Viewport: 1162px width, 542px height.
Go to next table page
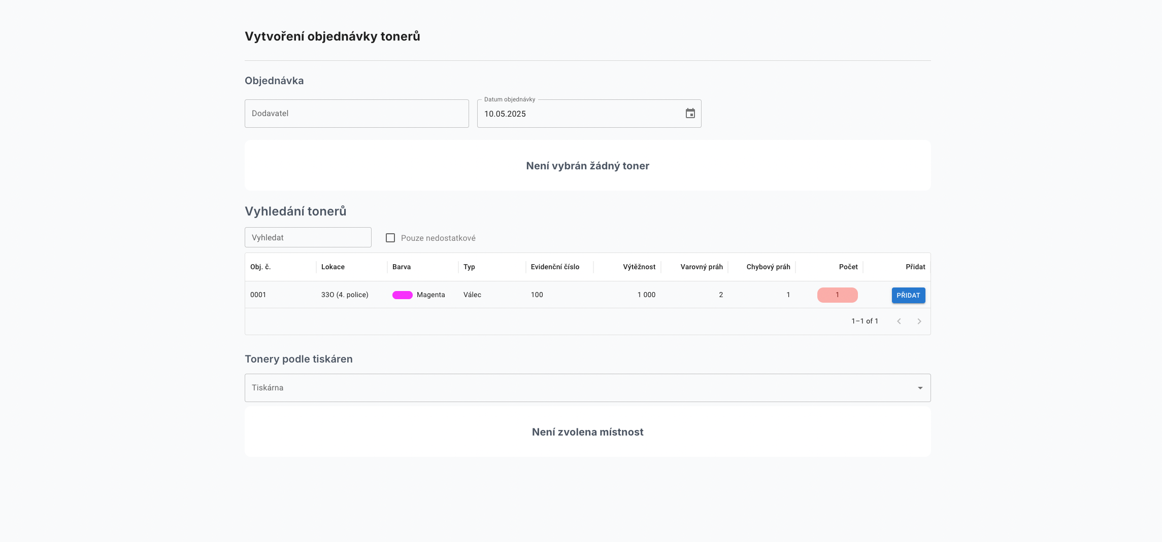[x=919, y=321]
